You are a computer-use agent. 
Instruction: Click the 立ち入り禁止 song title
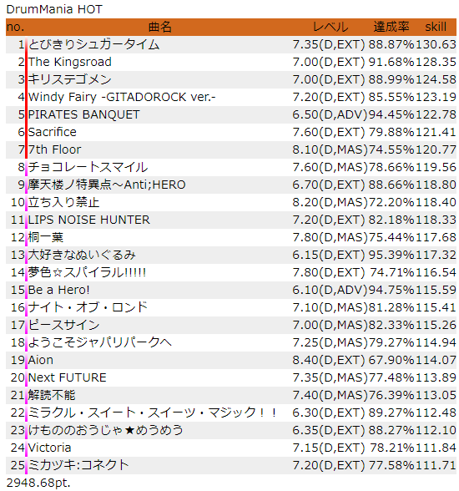pyautogui.click(x=63, y=202)
